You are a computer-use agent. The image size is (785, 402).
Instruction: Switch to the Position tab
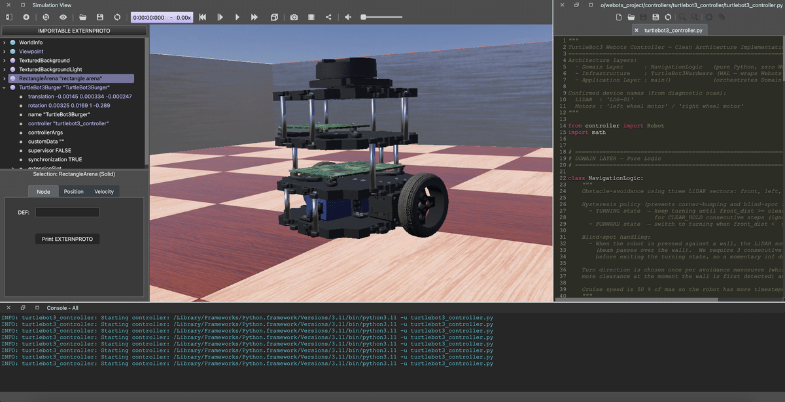pos(74,191)
